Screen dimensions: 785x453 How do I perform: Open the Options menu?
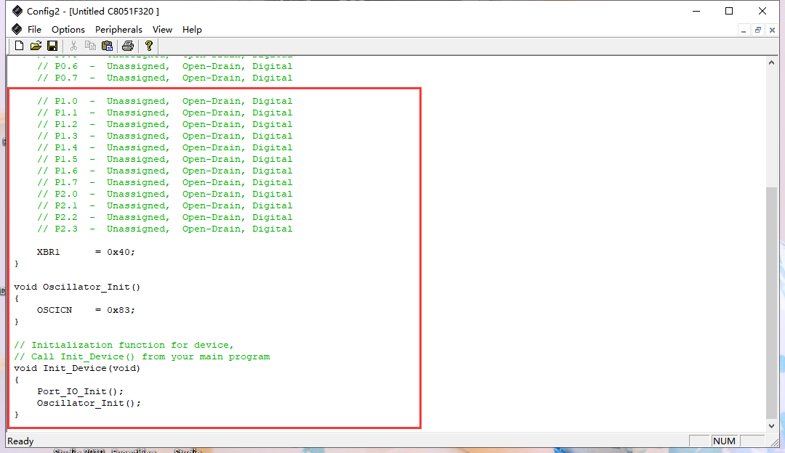pyautogui.click(x=68, y=30)
